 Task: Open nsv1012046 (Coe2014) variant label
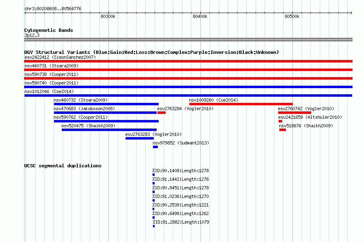[x=49, y=91]
